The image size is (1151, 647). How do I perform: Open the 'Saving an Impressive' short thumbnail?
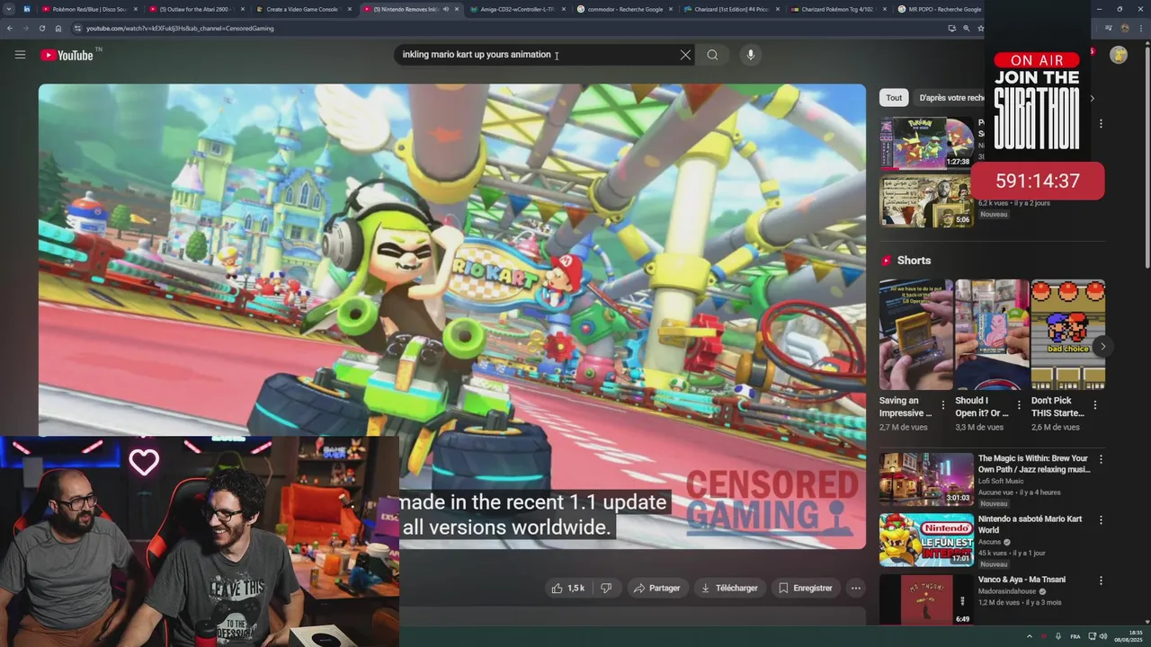(915, 334)
